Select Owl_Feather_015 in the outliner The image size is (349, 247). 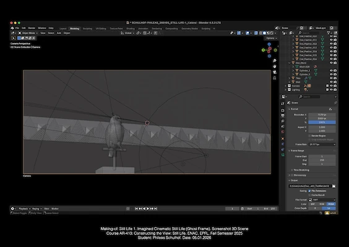(x=308, y=55)
